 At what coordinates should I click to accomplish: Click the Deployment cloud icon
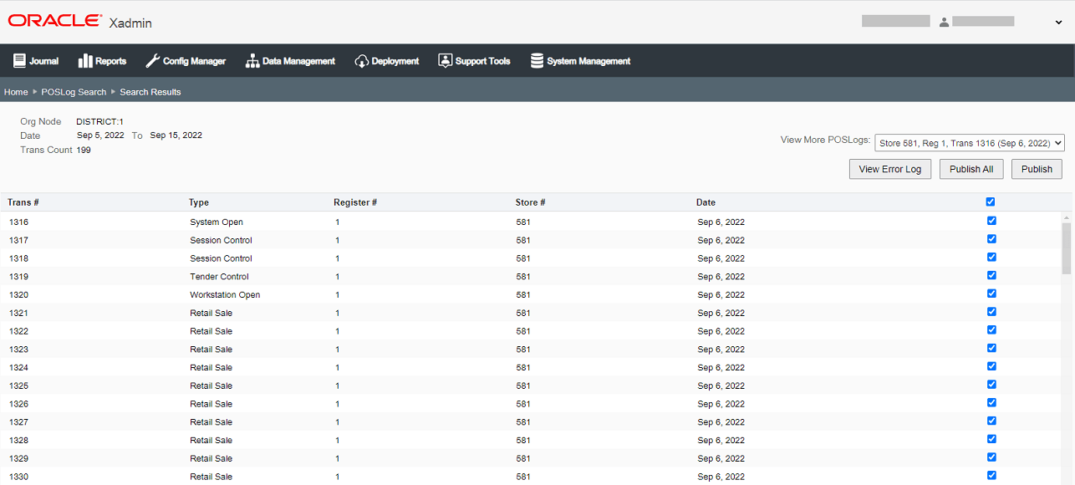click(362, 61)
